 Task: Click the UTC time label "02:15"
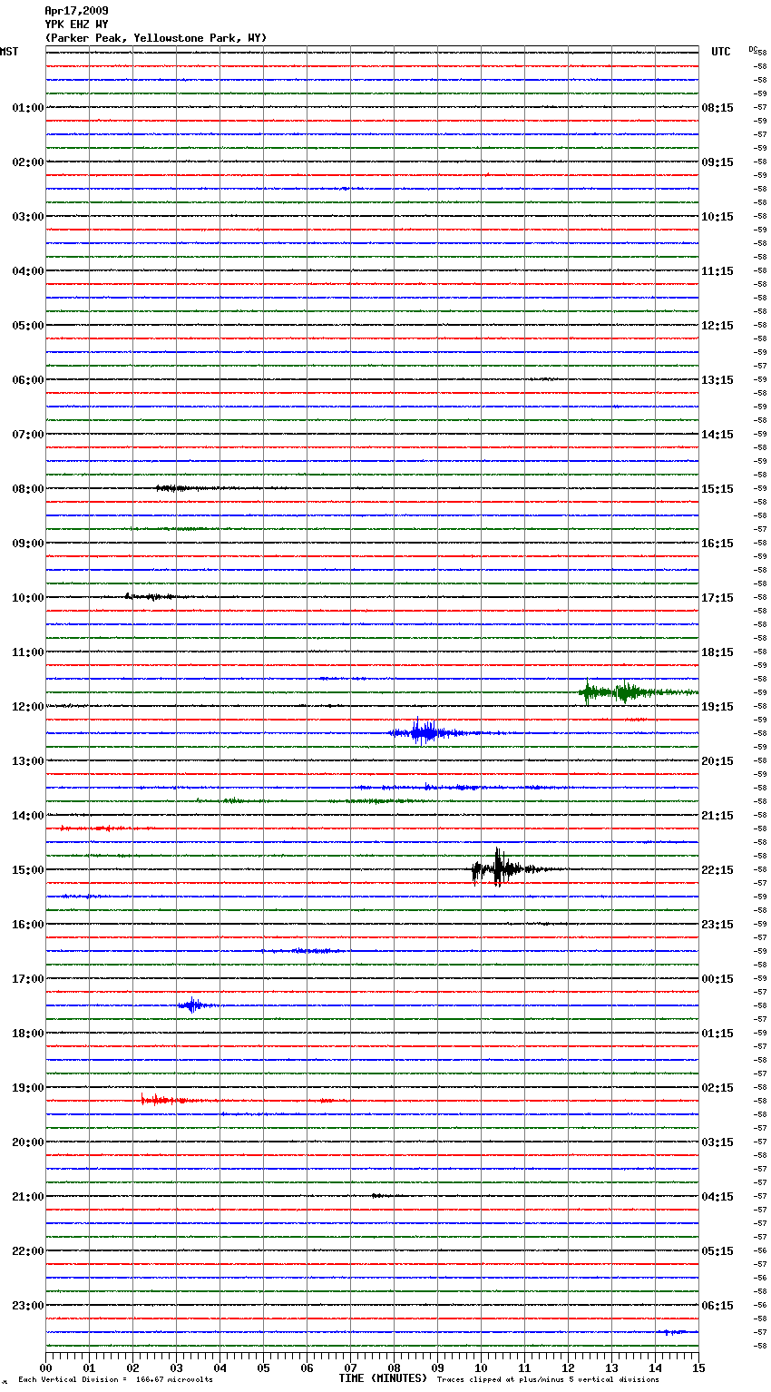717,1088
